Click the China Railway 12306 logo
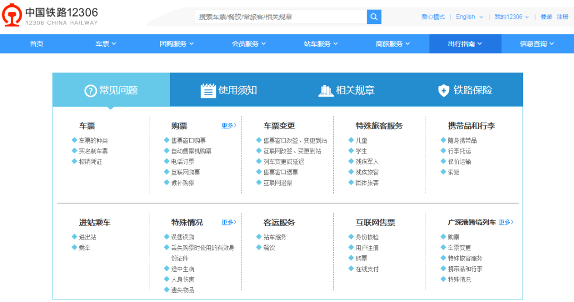This screenshot has height=302, width=574. click(50, 16)
